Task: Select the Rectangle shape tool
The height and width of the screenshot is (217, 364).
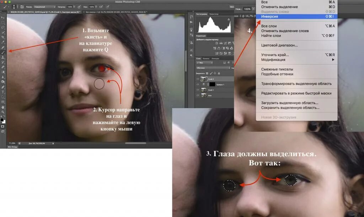Action: coord(3,102)
